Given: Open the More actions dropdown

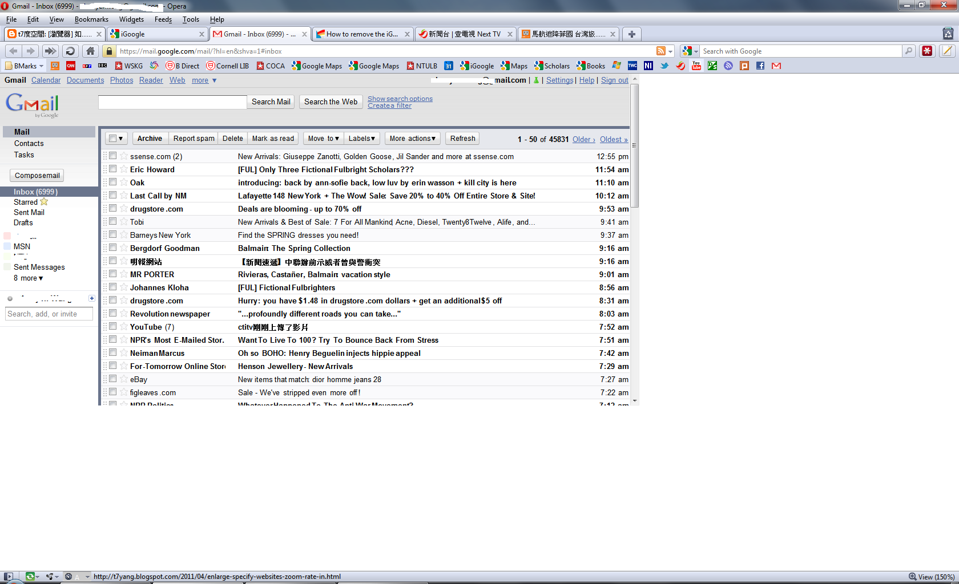Looking at the screenshot, I should pos(412,139).
